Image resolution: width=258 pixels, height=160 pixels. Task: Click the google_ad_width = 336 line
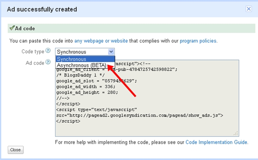click(x=86, y=86)
